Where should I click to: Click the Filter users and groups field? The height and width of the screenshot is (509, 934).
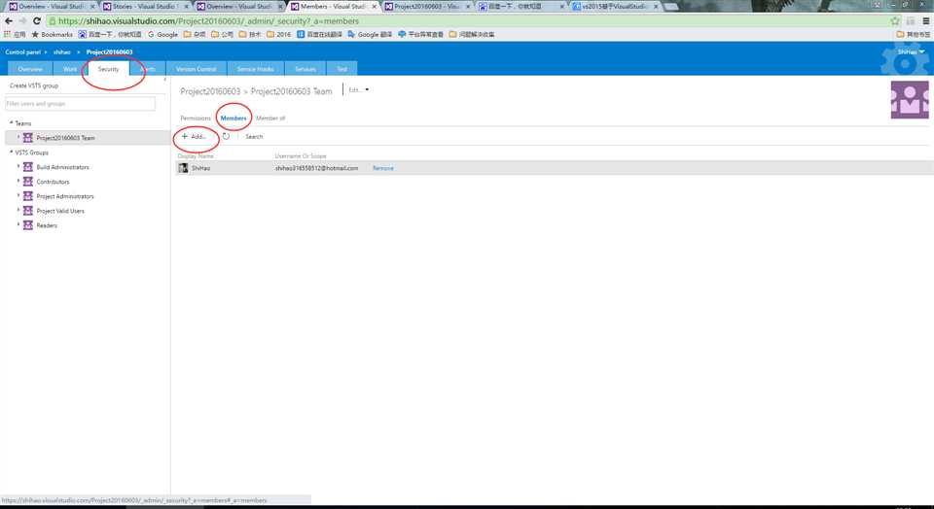point(80,104)
